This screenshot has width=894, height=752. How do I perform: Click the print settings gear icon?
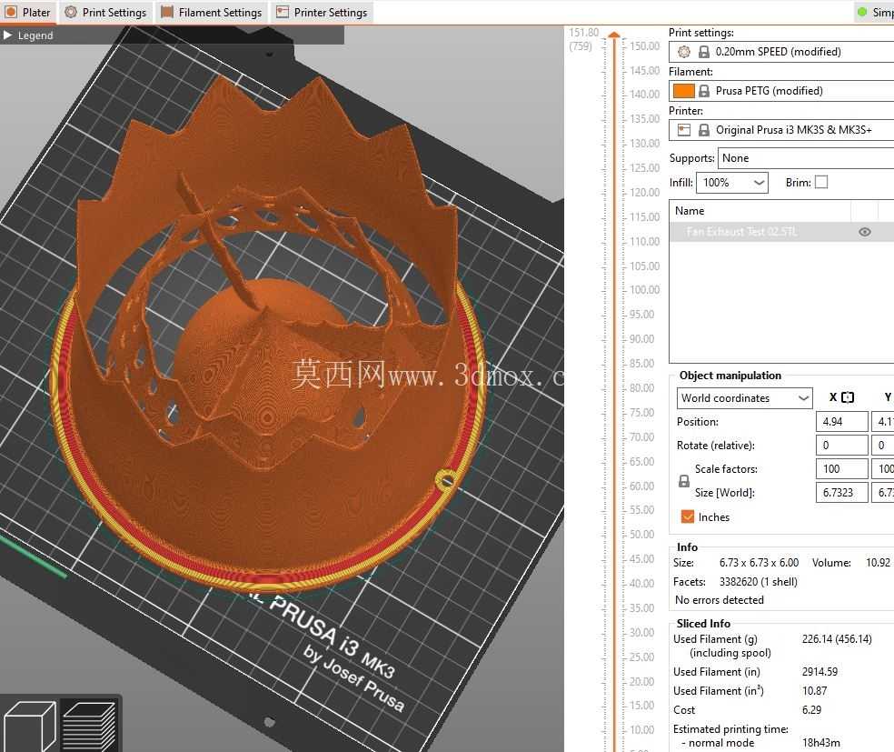pyautogui.click(x=683, y=52)
